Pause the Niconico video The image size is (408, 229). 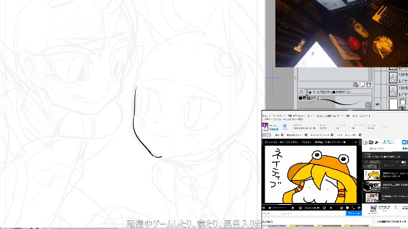pos(264,208)
